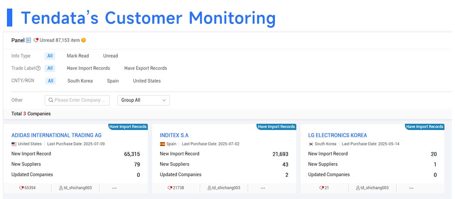This screenshot has height=199, width=455.
Task: Click the unread bubble icon showing 65394
Action: pyautogui.click(x=21, y=188)
